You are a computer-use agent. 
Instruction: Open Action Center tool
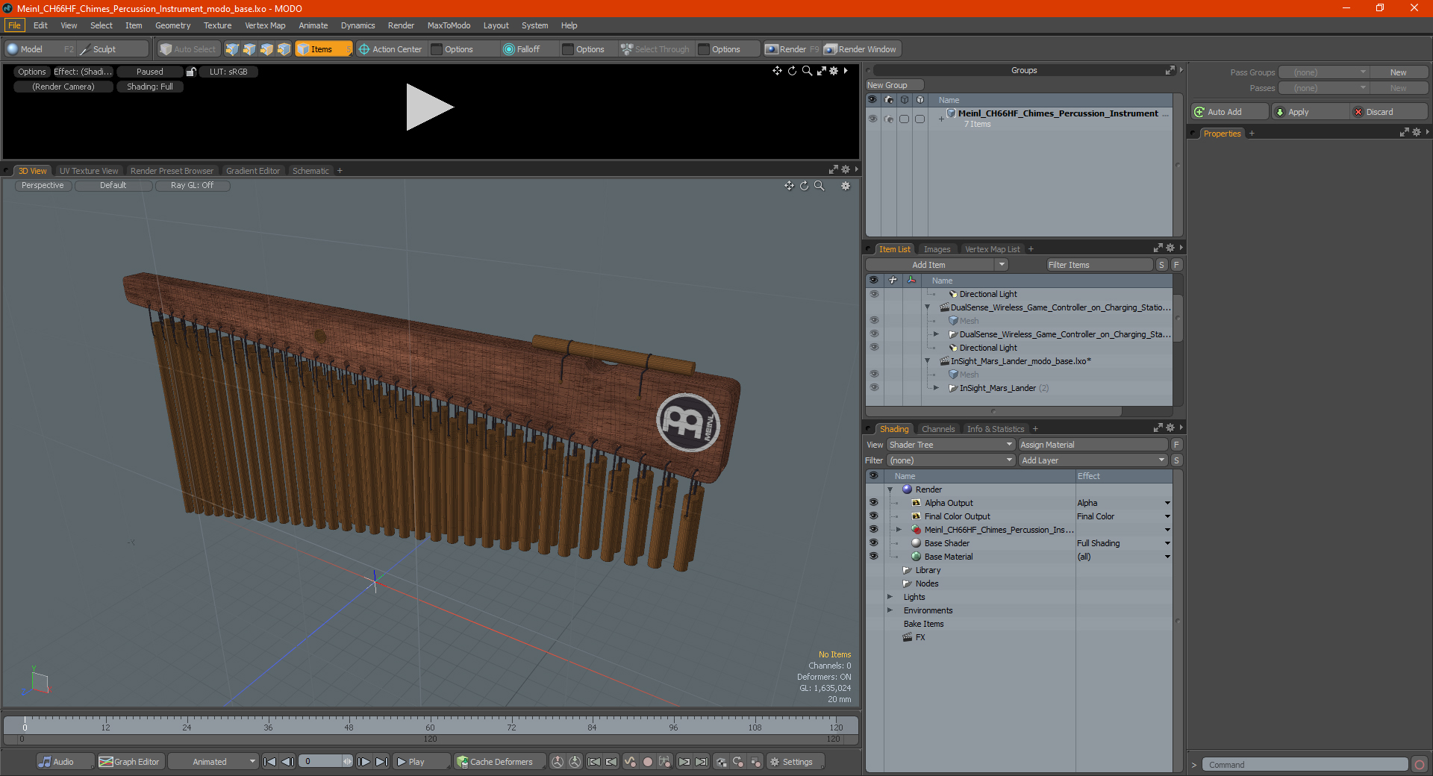[390, 49]
